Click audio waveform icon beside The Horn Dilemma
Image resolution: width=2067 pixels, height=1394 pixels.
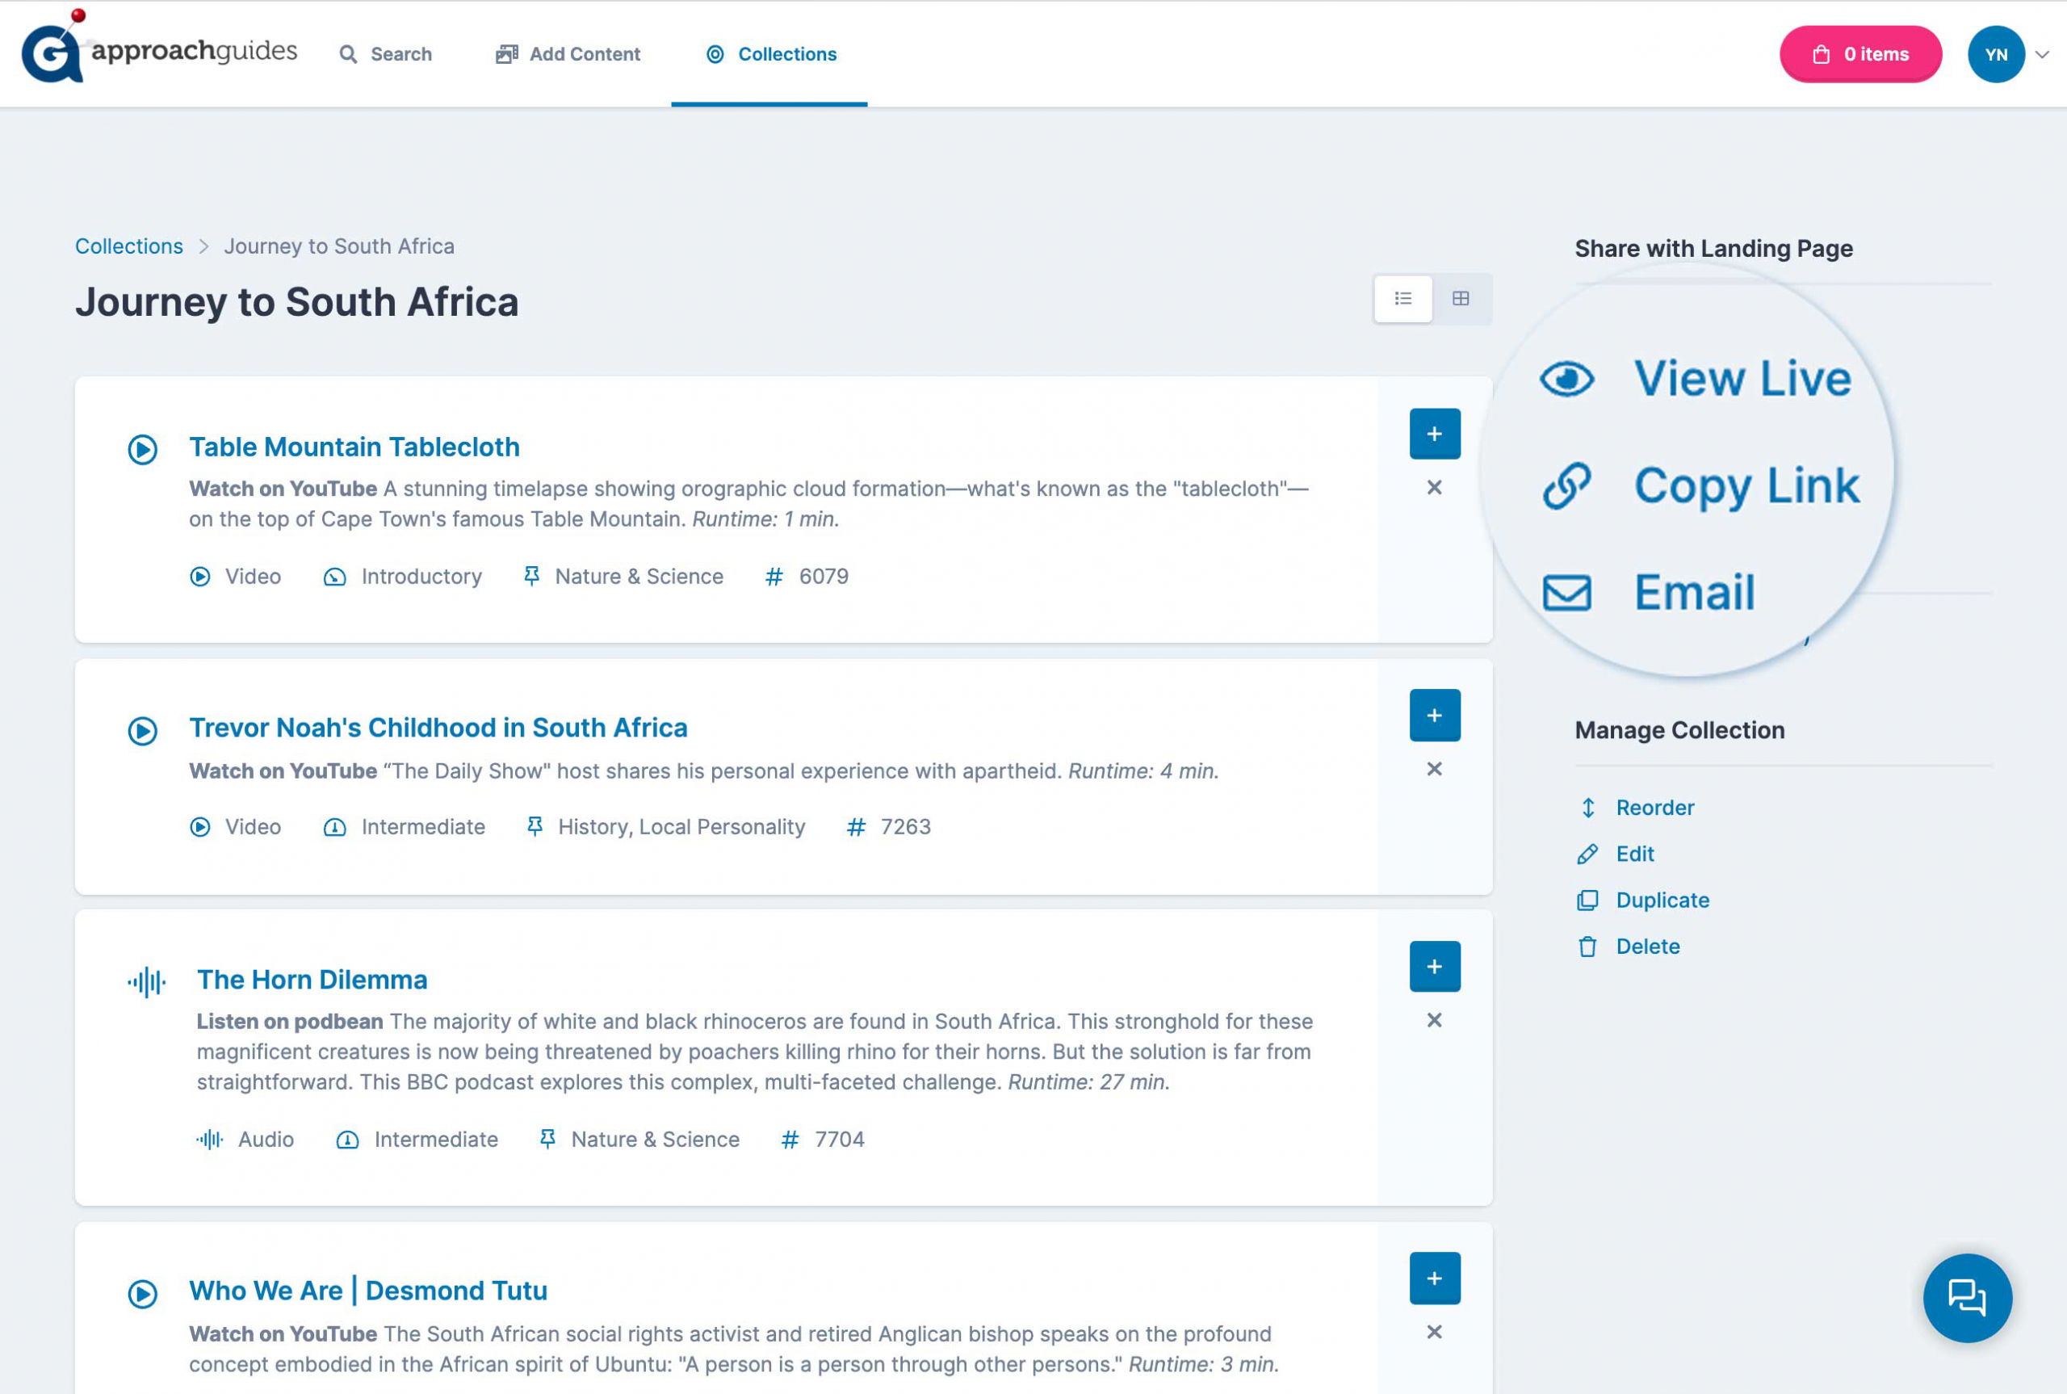coord(147,981)
